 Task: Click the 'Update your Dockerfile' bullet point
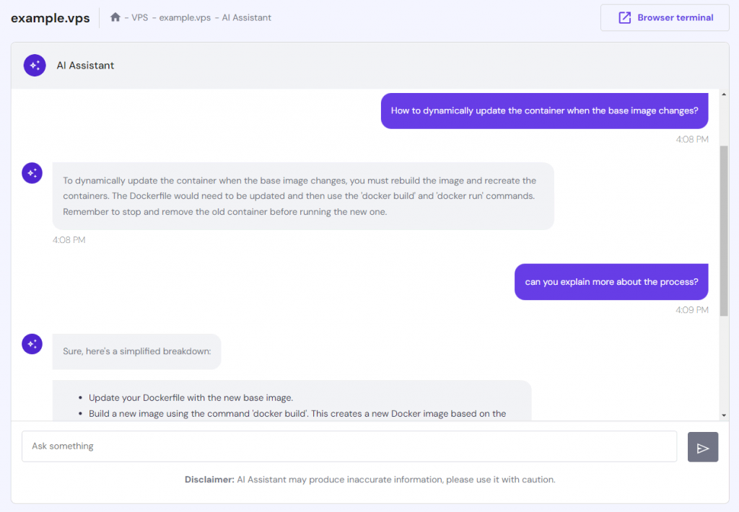tap(191, 397)
